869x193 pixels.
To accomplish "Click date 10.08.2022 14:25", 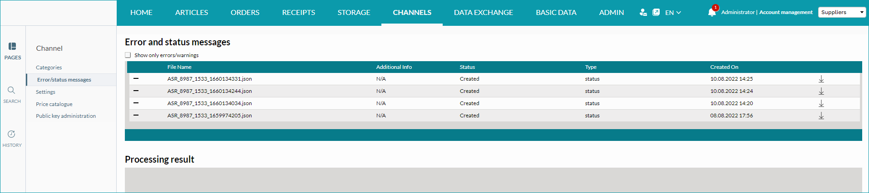I will [731, 79].
